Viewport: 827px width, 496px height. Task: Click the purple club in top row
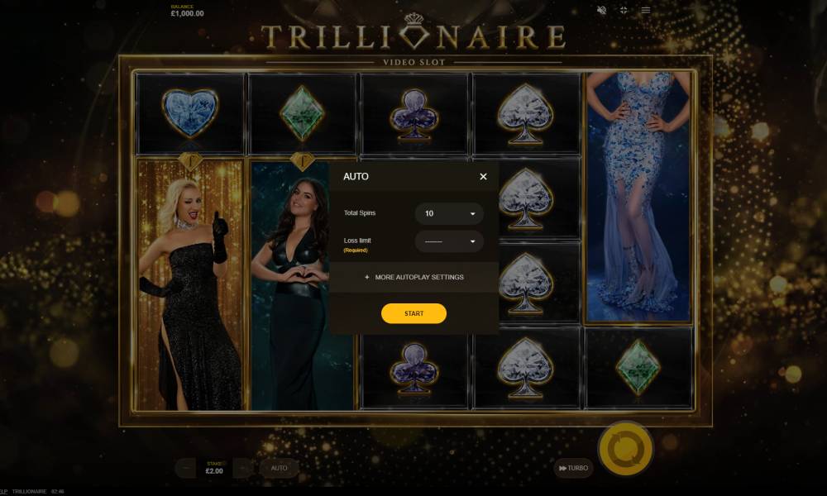point(414,115)
